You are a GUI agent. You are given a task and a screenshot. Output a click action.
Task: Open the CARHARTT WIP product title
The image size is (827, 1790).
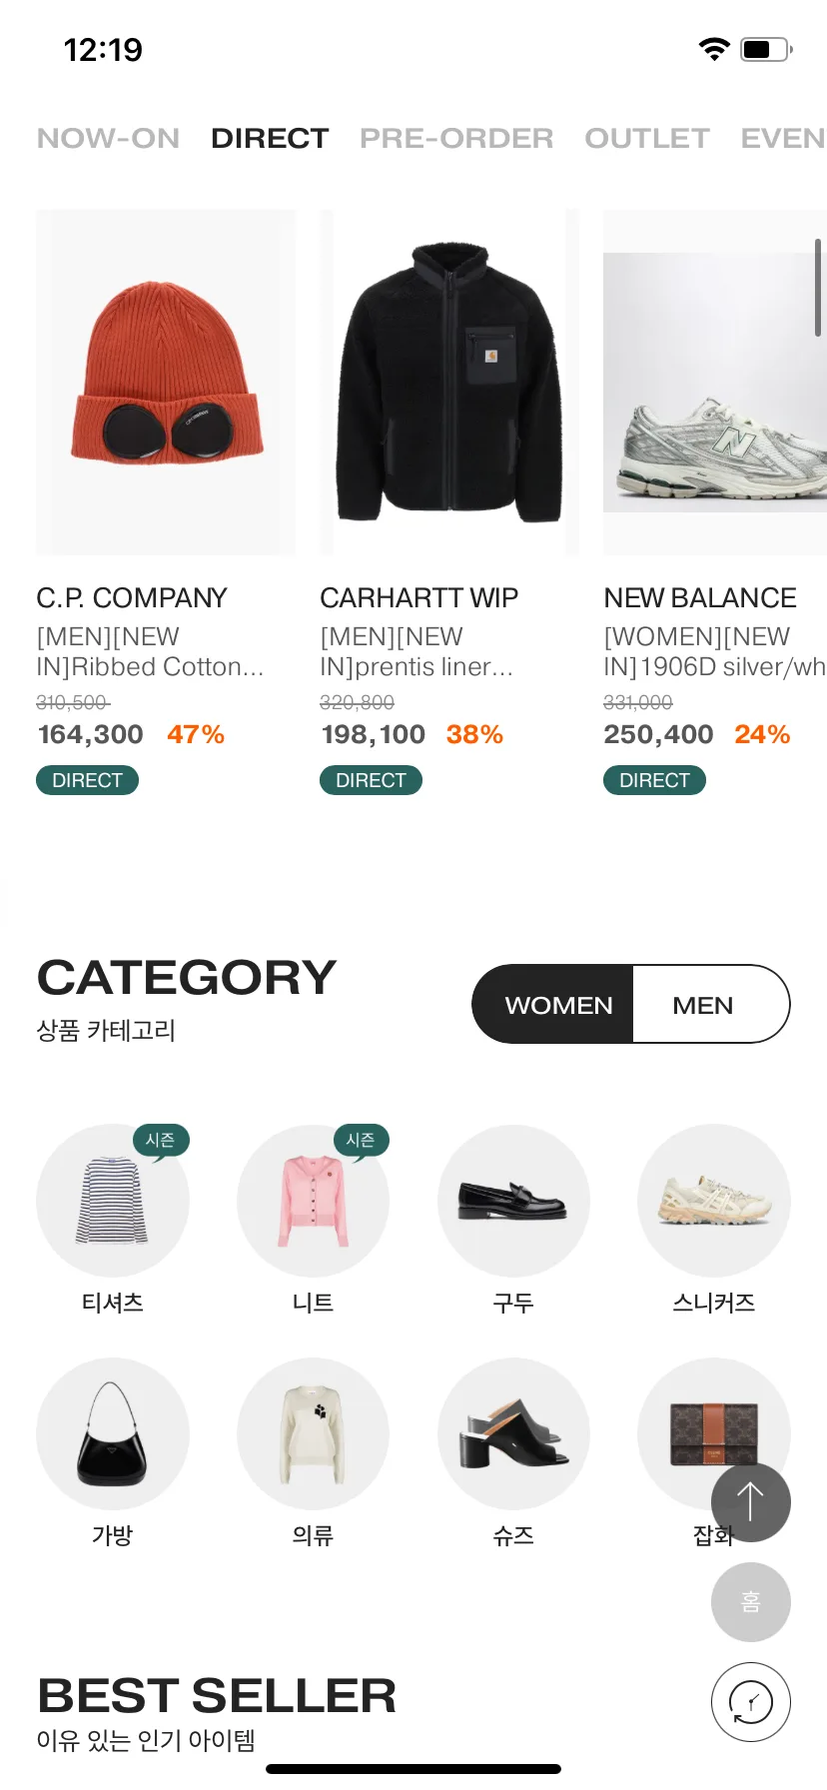(x=418, y=597)
